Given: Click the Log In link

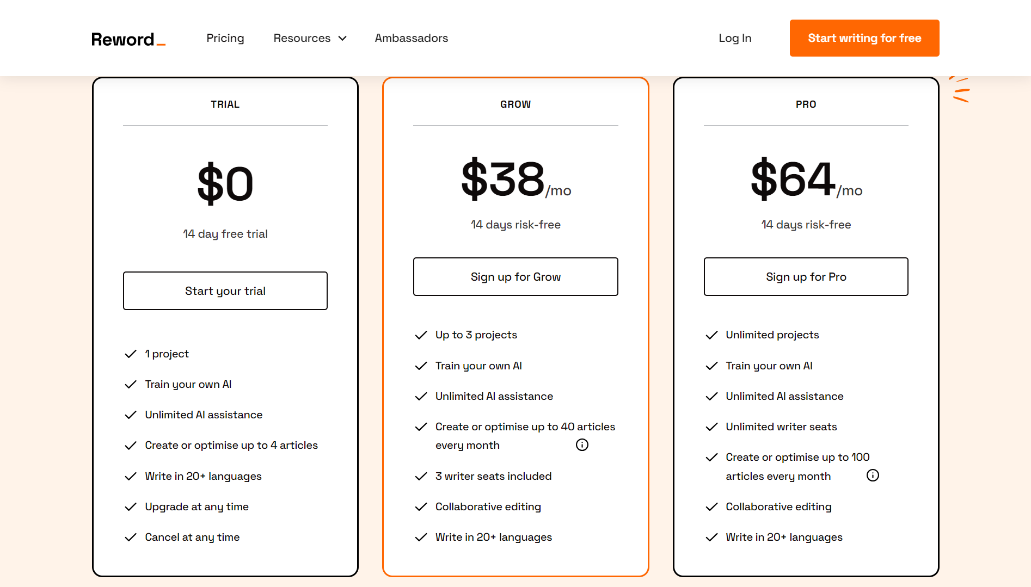Looking at the screenshot, I should click(x=734, y=38).
